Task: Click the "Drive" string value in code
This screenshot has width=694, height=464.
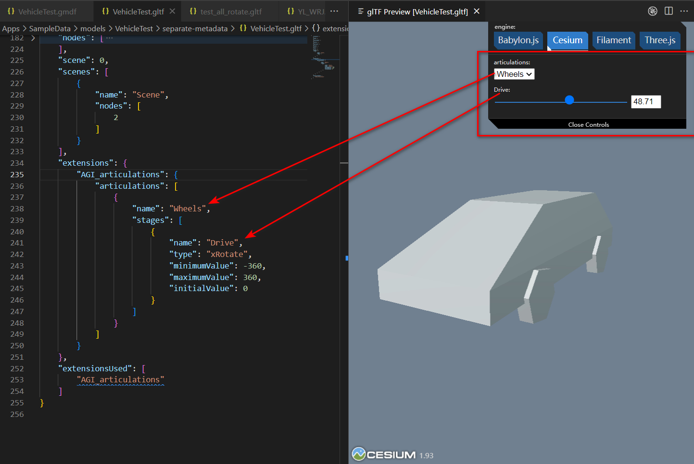Action: pyautogui.click(x=222, y=243)
